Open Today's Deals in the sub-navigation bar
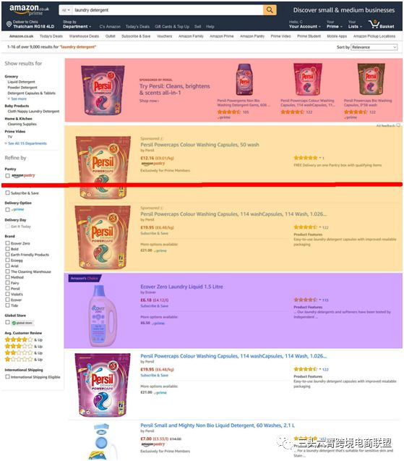 pos(51,36)
